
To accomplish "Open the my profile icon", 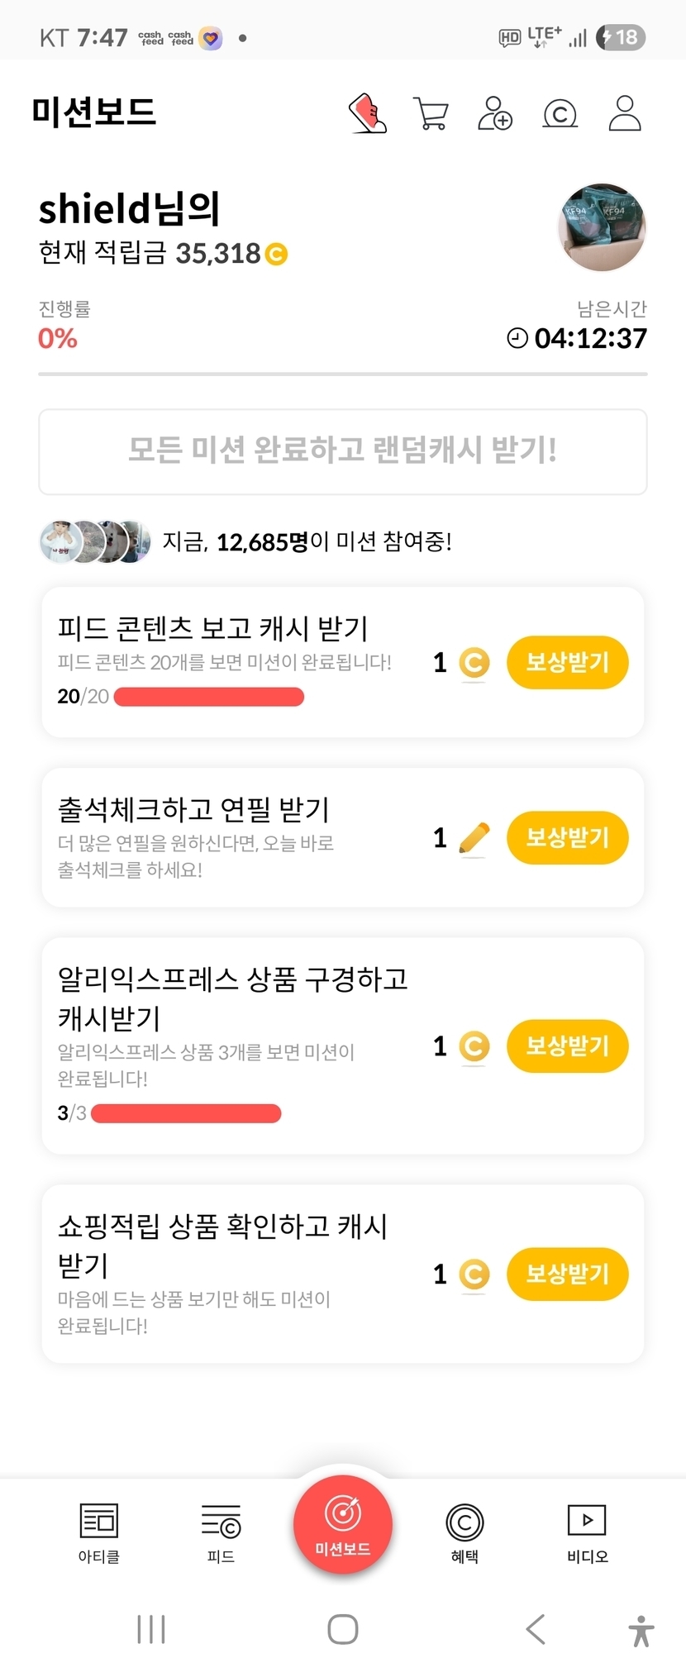I will 625,113.
